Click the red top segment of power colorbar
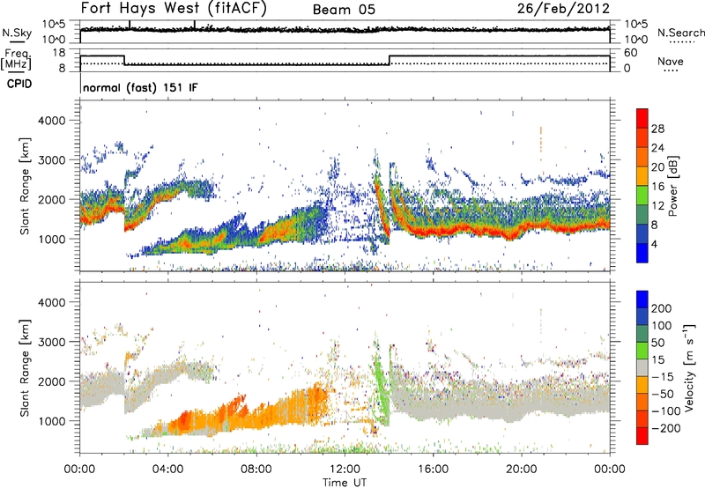The width and height of the screenshot is (705, 488). [642, 118]
